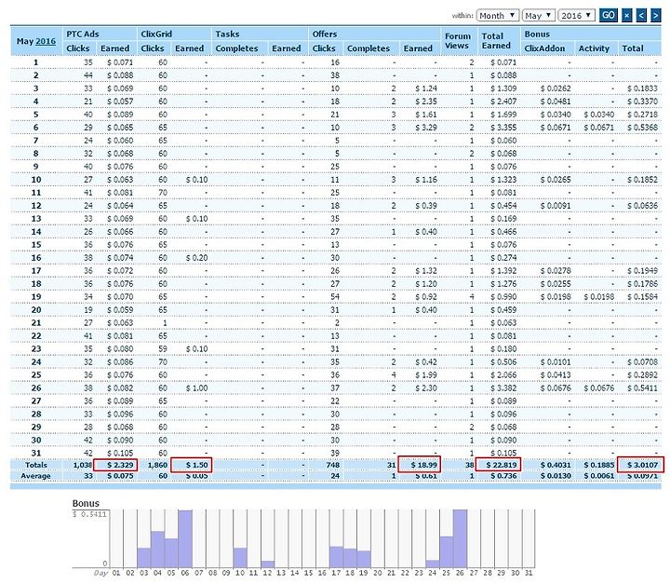Click day 1 row label
This screenshot has width=670, height=584.
click(x=36, y=62)
